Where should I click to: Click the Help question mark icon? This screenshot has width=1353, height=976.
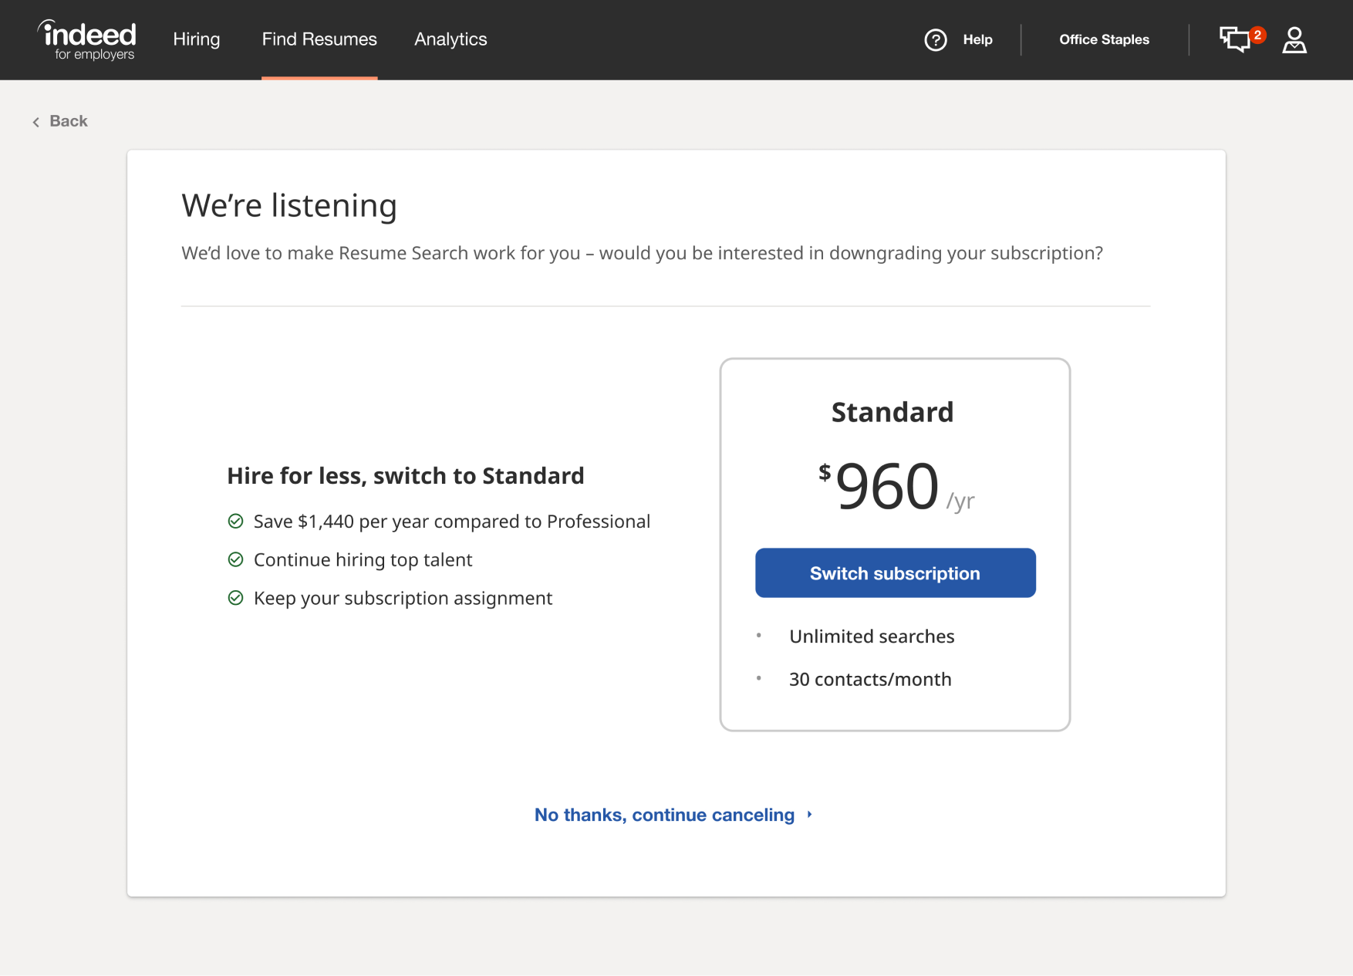(x=936, y=39)
